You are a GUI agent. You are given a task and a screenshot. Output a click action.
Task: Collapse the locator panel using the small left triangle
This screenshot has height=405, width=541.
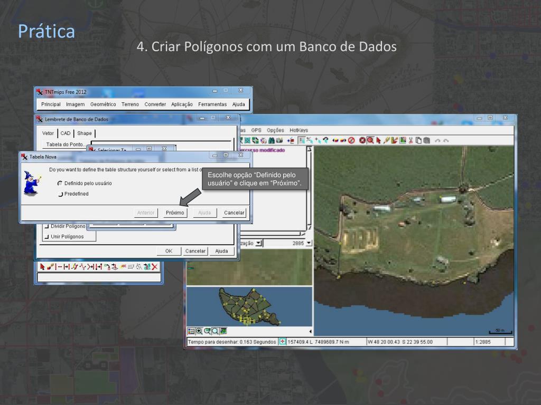pos(310,331)
